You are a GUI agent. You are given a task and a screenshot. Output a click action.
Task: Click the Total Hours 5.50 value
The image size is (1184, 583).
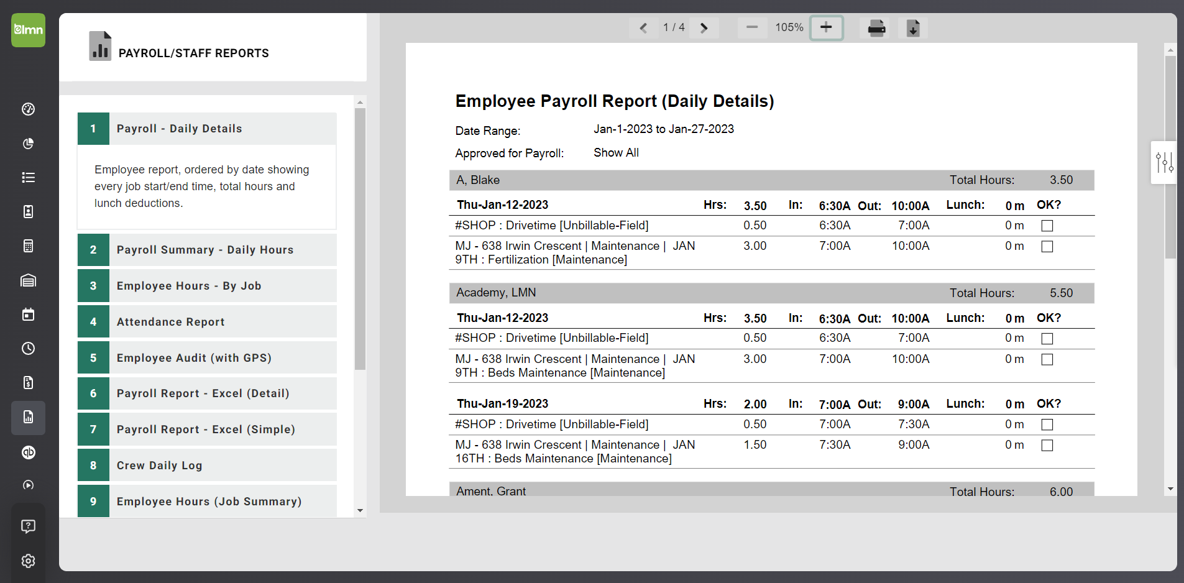pos(1061,293)
